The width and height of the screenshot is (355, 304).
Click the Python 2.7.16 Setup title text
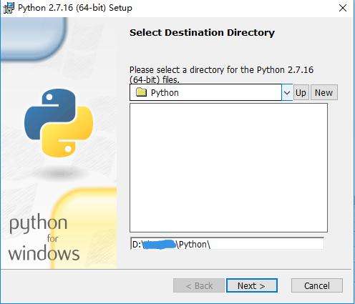pyautogui.click(x=75, y=8)
